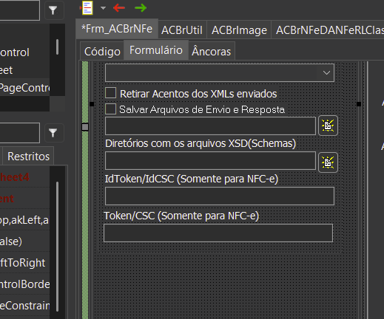384x319 pixels.
Task: Switch to the ACBrUtil tab
Action: pos(182,30)
